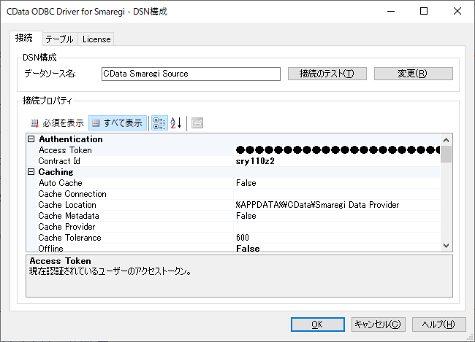Click the Cache Metadata False value
This screenshot has height=342, width=475.
coord(246,216)
